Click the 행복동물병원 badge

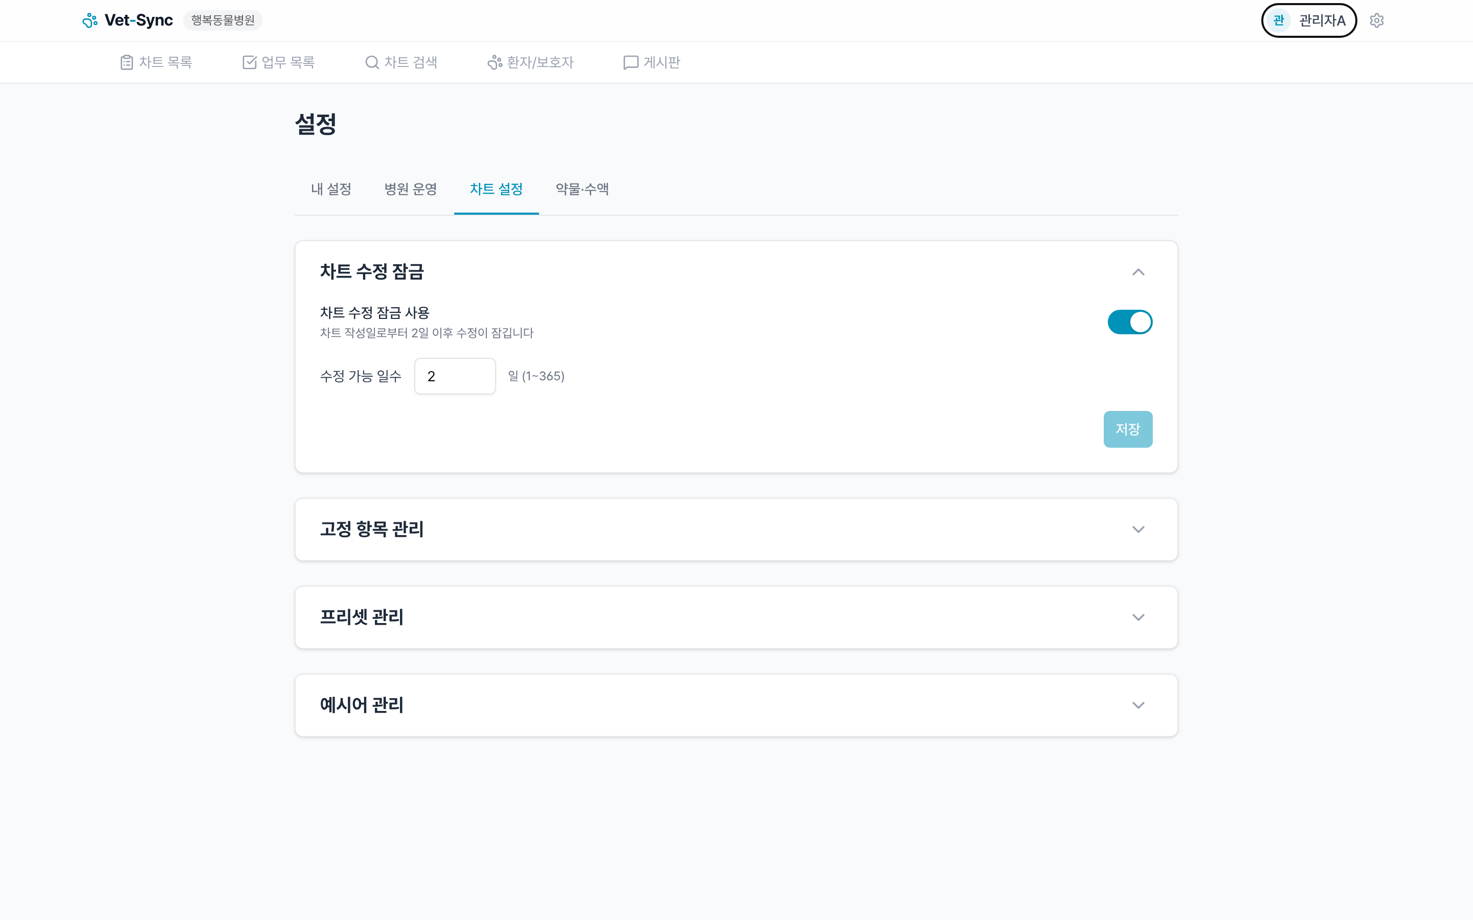point(222,20)
